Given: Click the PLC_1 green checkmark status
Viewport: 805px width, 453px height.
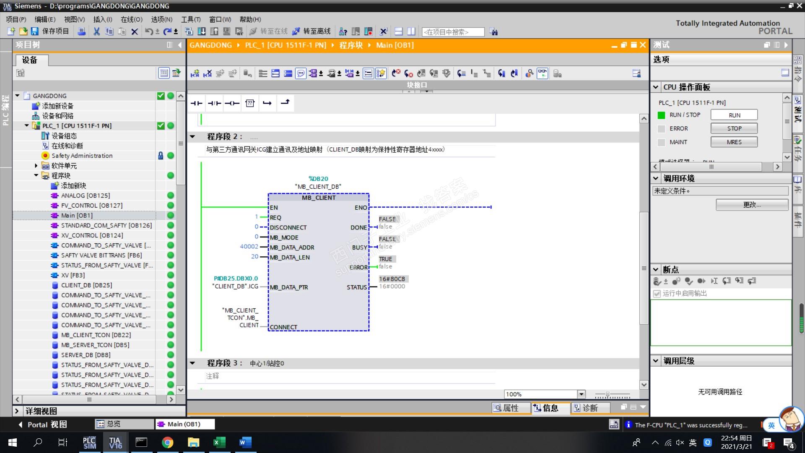Looking at the screenshot, I should [161, 125].
